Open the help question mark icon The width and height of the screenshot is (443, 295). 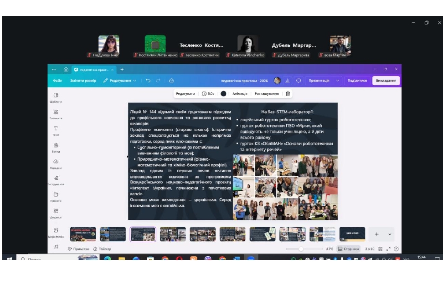[x=396, y=249]
